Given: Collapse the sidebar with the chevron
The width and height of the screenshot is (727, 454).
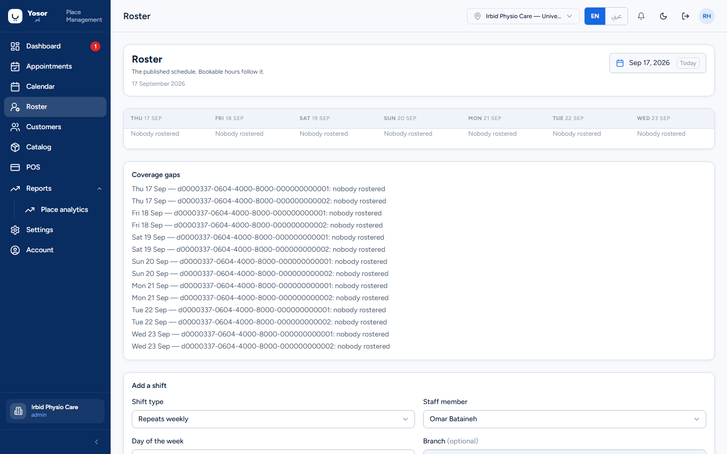Looking at the screenshot, I should (96, 442).
